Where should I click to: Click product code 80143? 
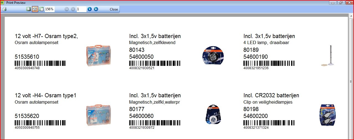click(137, 50)
